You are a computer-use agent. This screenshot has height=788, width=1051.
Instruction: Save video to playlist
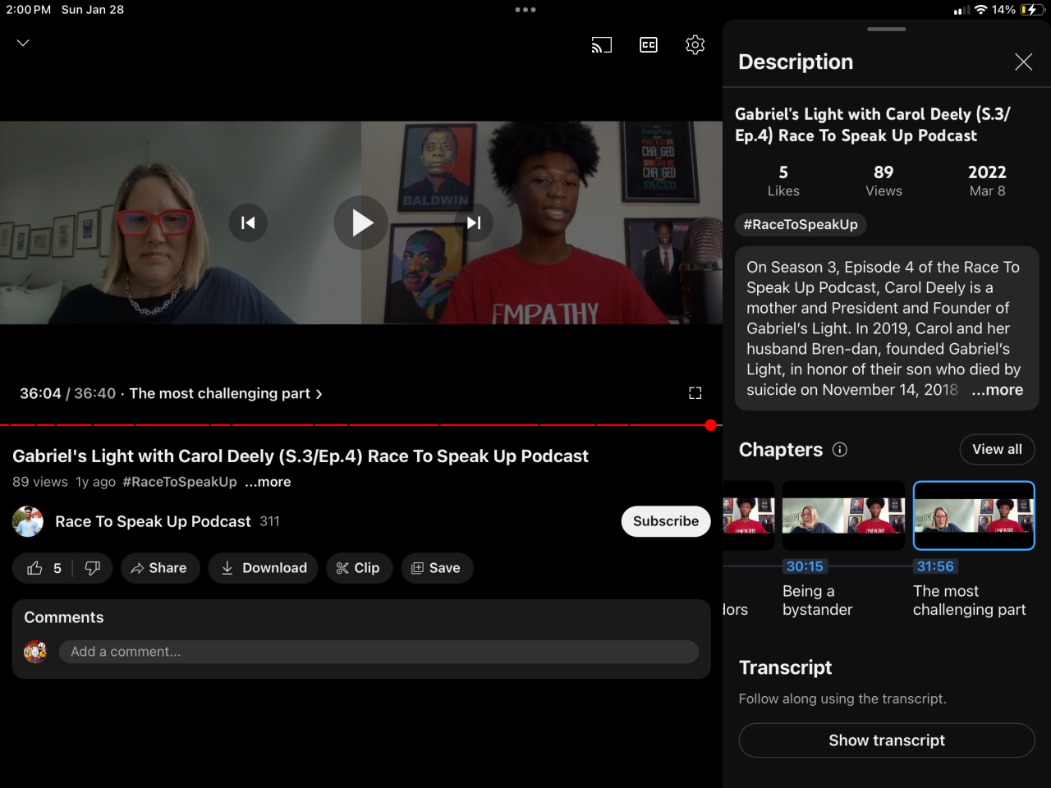click(436, 568)
